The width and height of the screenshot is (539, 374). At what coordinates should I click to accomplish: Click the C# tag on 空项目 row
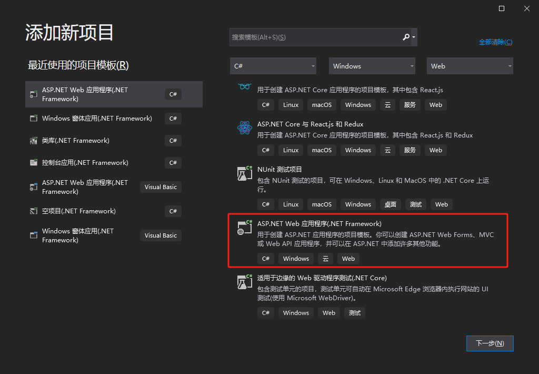173,211
